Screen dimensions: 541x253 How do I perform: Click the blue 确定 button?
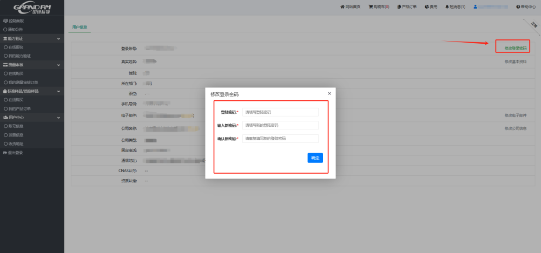click(315, 158)
